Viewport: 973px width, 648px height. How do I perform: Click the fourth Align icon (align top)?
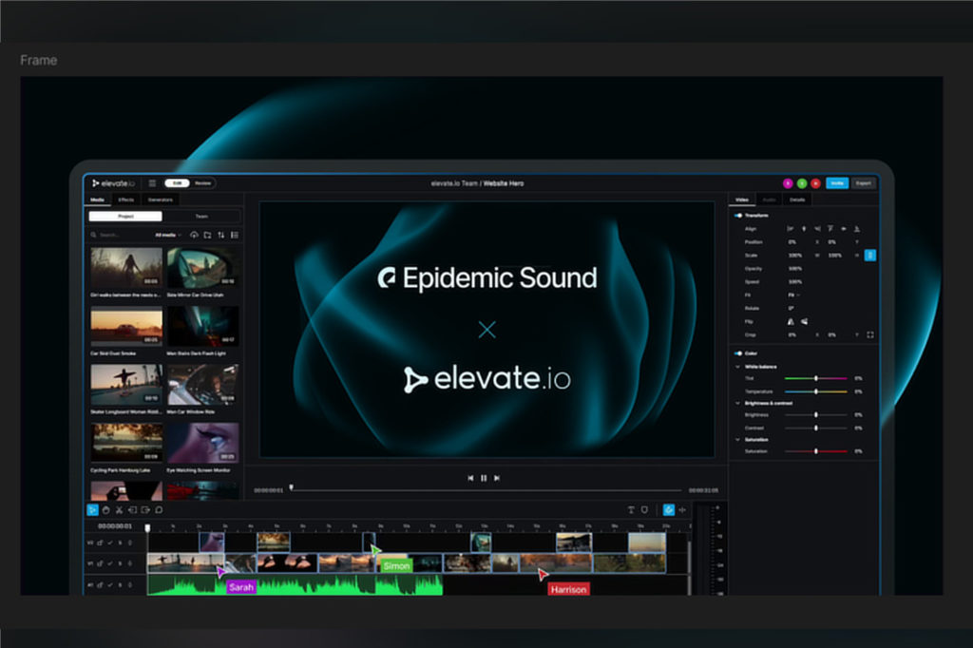(x=830, y=228)
